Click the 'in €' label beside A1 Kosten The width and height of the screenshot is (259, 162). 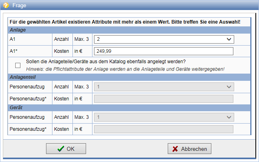(x=78, y=51)
